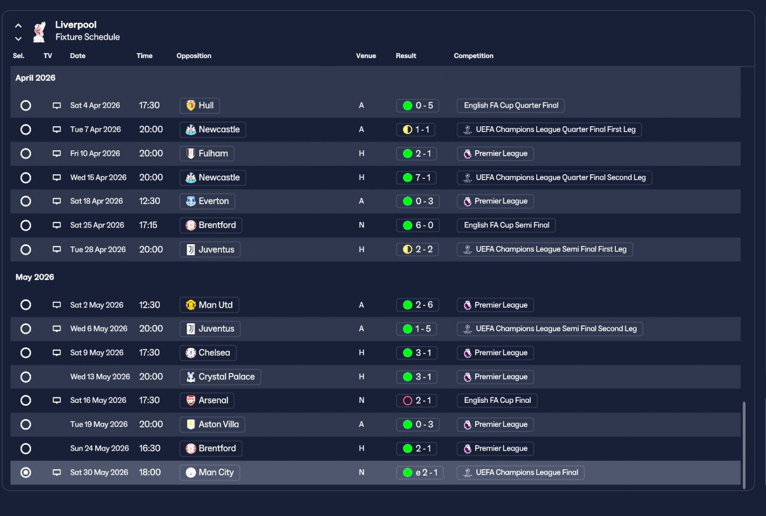
Task: Open English FA Cup Quarter Final competition
Action: [x=510, y=105]
